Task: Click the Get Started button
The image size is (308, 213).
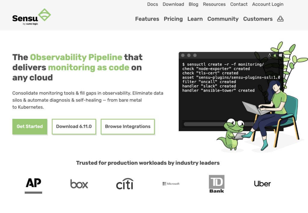Action: tap(30, 127)
